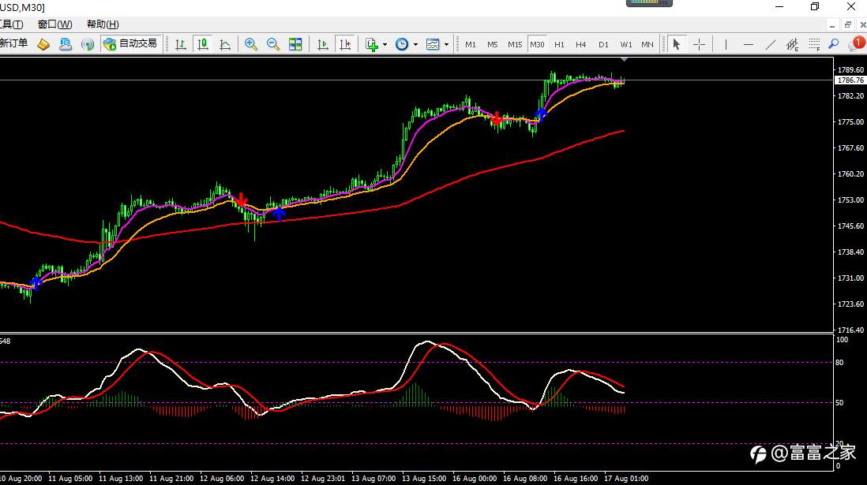This screenshot has width=867, height=485.
Task: Expand the indicators list dropdown arrow
Action: (385, 45)
